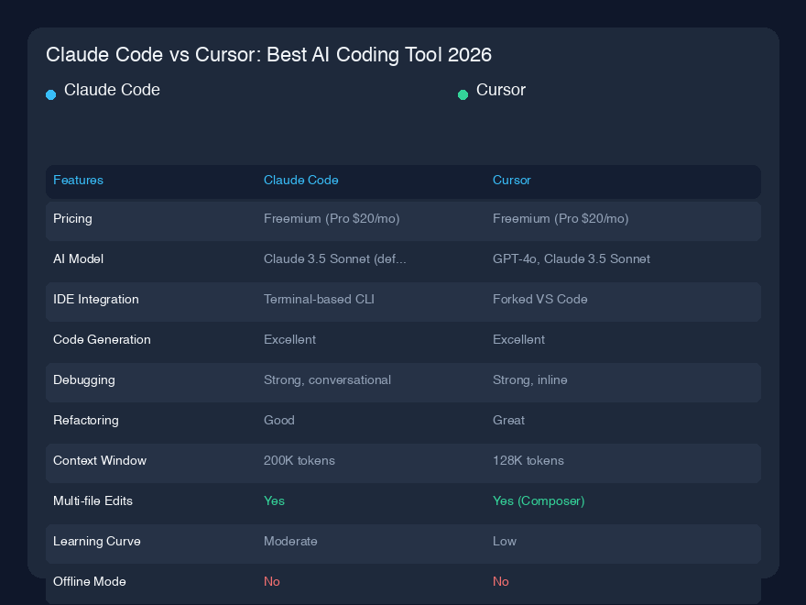Select the 'Claude Code' legend label
Image resolution: width=806 pixels, height=605 pixels.
[112, 90]
